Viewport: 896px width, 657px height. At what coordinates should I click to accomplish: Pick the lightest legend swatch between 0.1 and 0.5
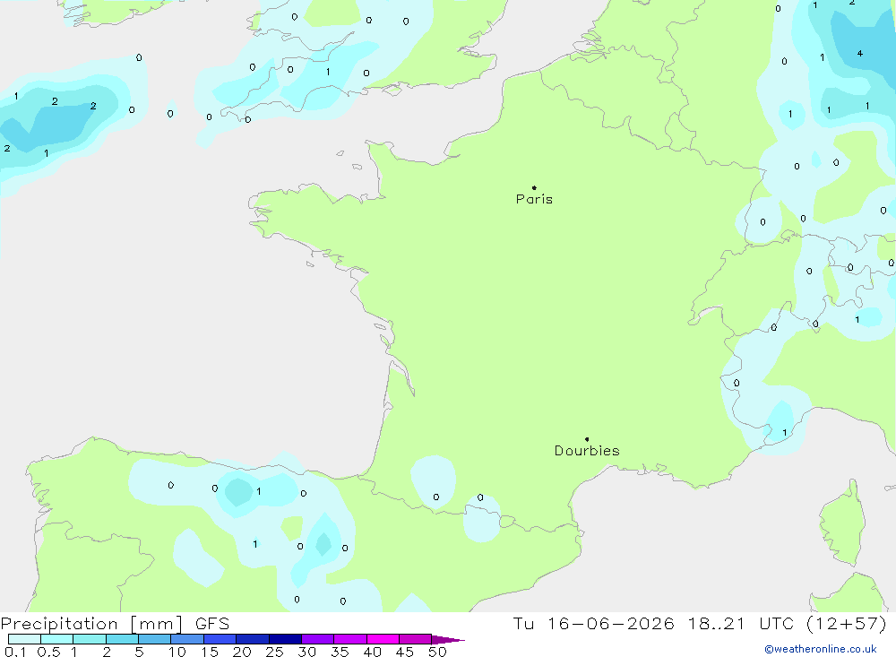point(24,639)
